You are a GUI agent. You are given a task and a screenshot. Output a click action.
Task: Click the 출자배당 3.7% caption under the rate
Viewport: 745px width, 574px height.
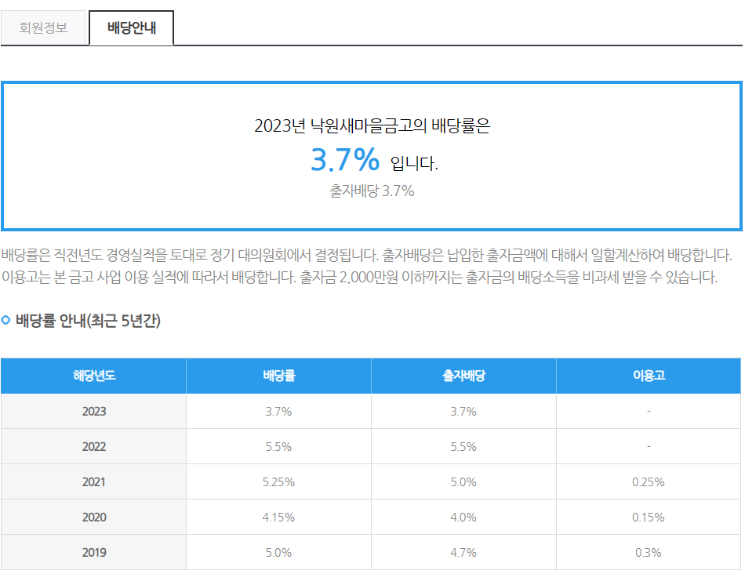372,191
